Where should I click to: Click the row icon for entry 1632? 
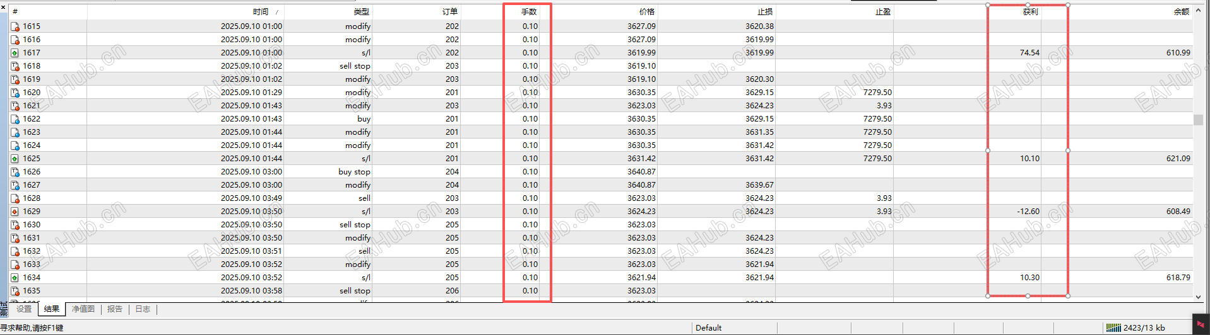pyautogui.click(x=15, y=251)
